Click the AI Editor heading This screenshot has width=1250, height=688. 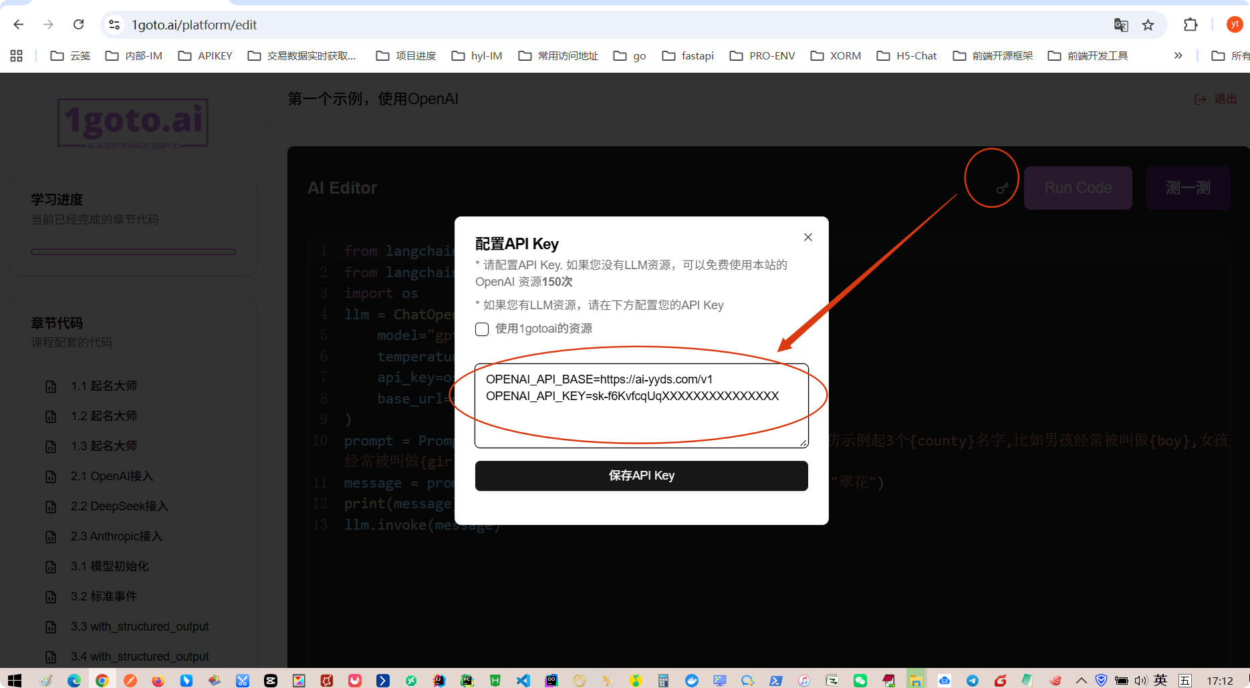point(342,188)
